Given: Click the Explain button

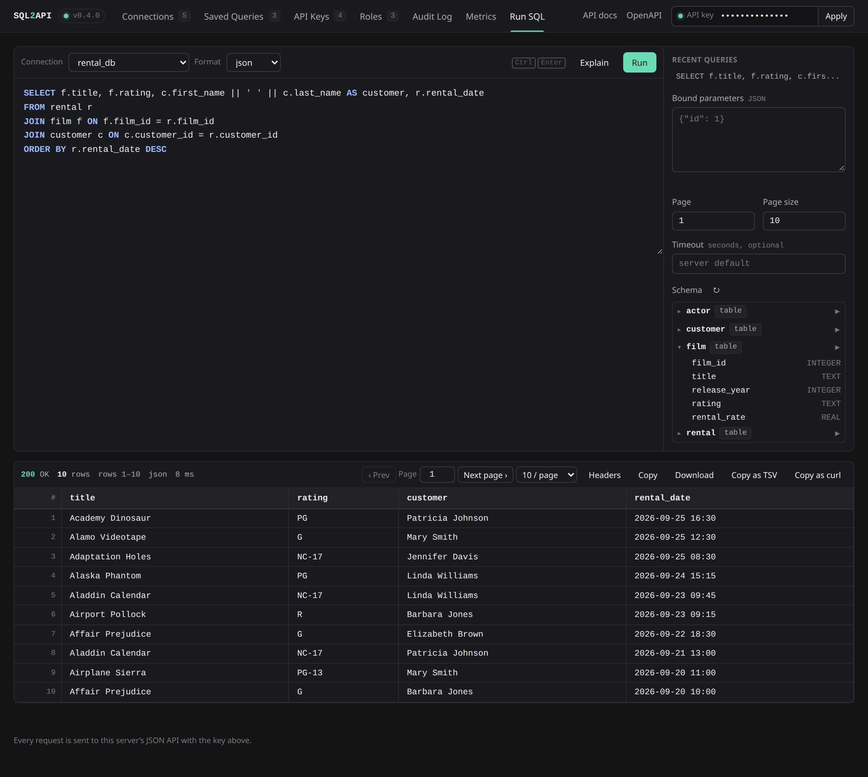Looking at the screenshot, I should coord(594,62).
